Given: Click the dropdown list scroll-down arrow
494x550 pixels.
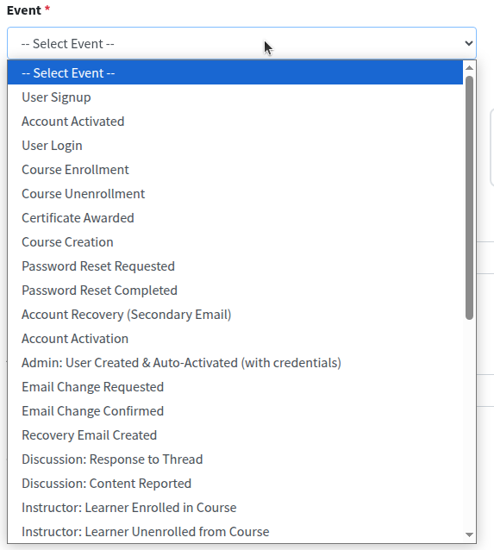Looking at the screenshot, I should coord(469,535).
